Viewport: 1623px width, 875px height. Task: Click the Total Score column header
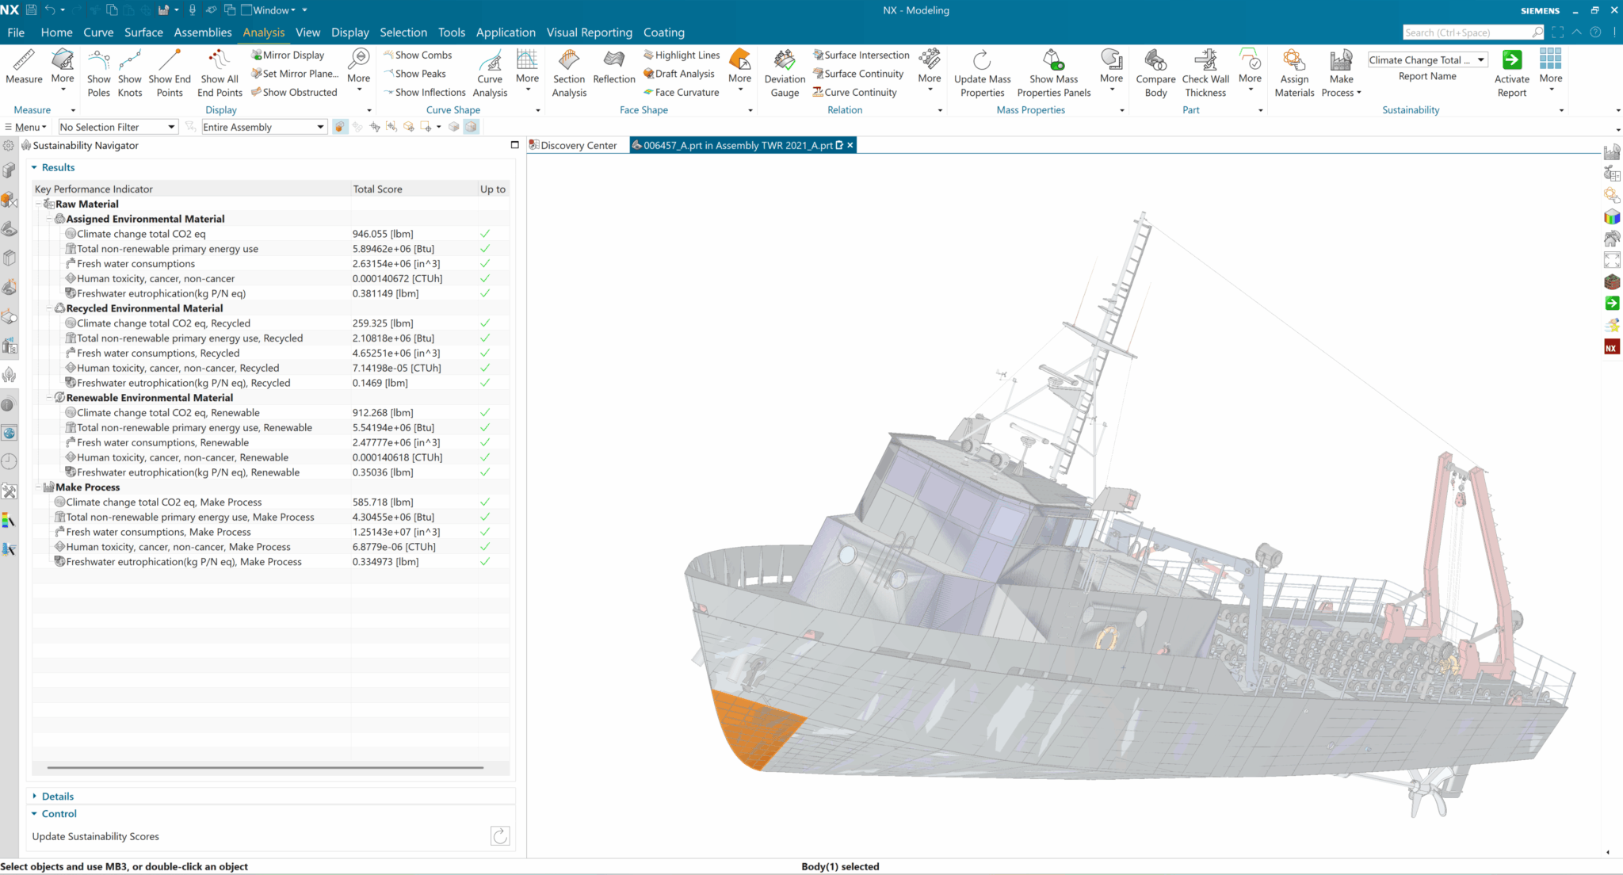point(414,189)
